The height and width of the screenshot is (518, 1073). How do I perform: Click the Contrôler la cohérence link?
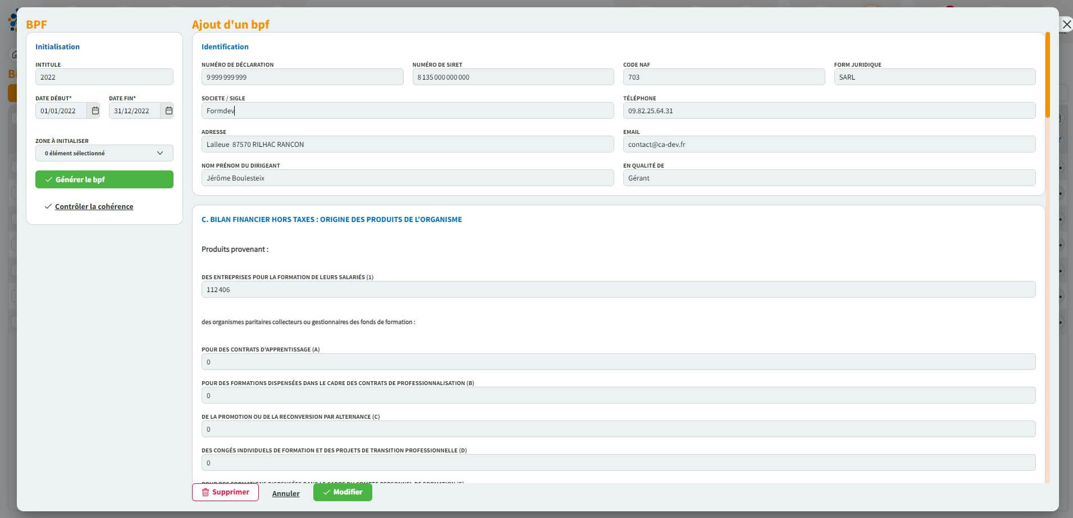tap(94, 206)
